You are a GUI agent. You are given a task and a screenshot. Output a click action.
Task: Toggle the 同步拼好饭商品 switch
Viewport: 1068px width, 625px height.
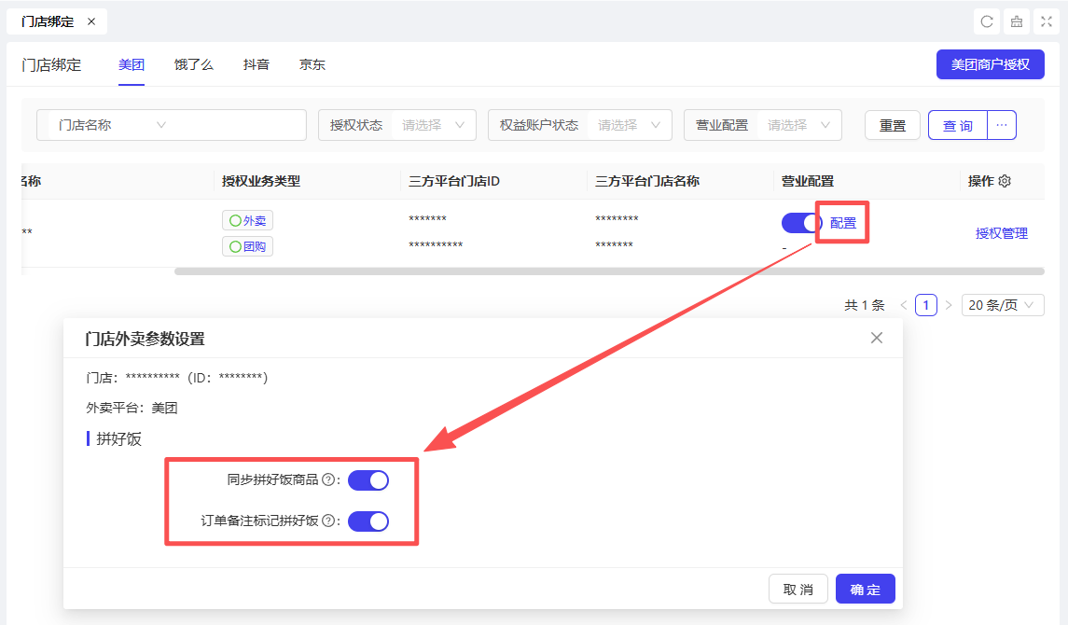click(368, 480)
